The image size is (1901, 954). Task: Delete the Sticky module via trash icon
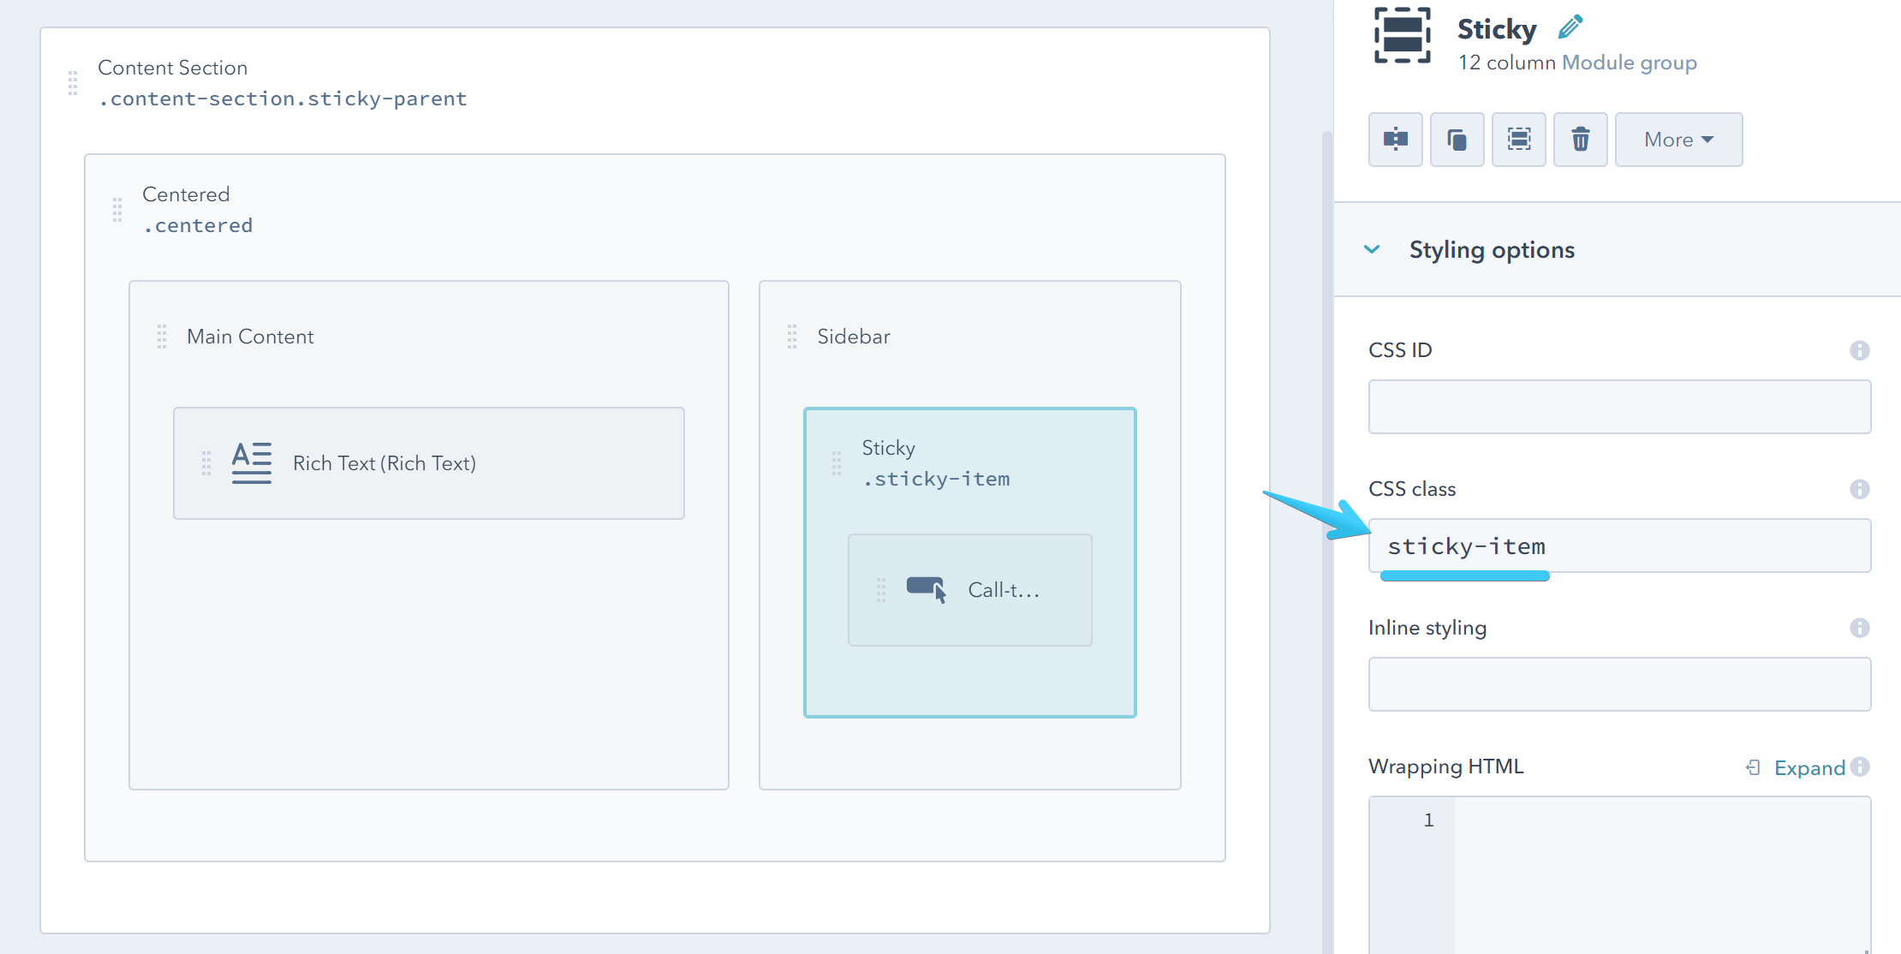[1580, 139]
